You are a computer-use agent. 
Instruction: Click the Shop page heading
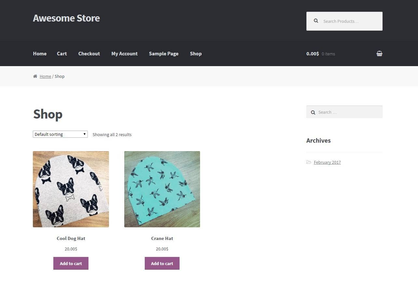(x=48, y=114)
